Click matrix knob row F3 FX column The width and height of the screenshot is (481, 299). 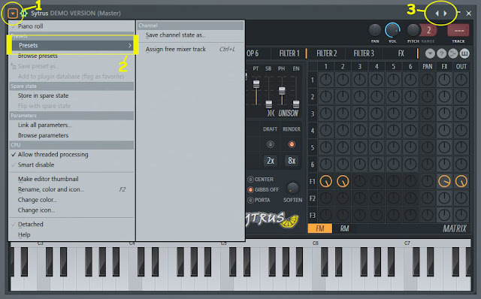click(444, 215)
